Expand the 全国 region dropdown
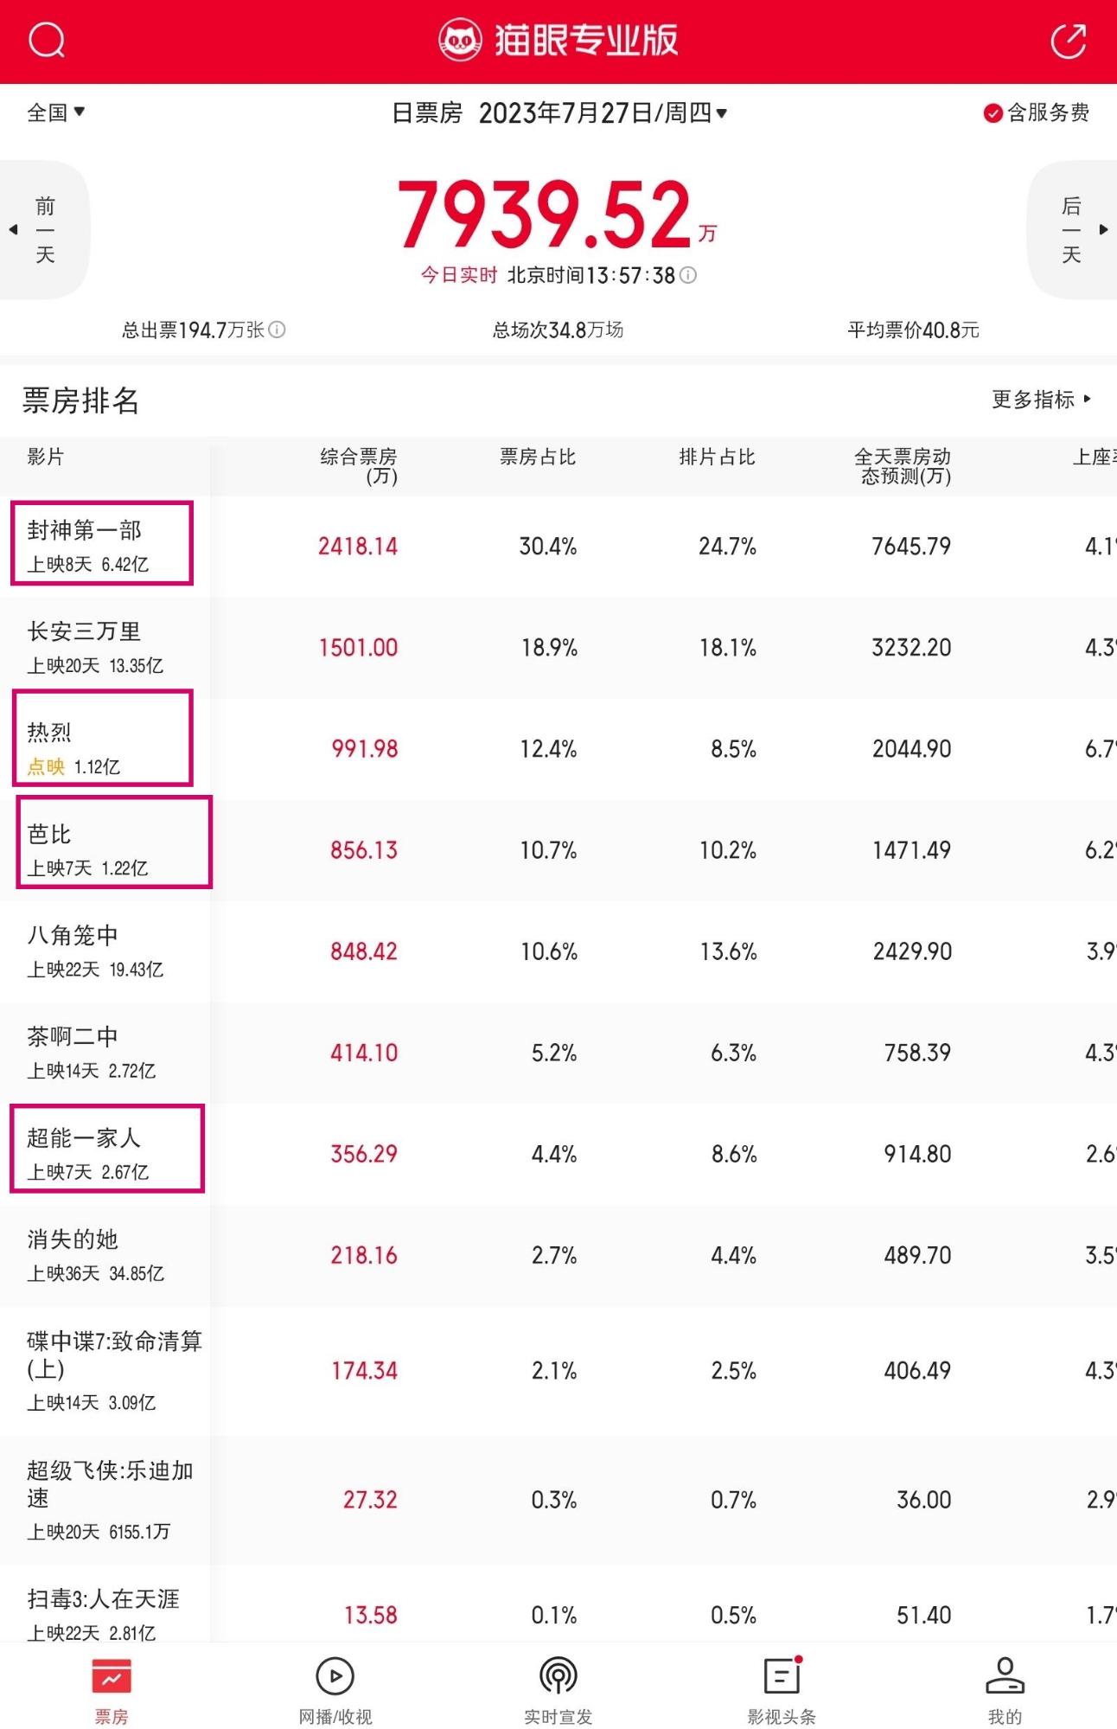Screen dimensions: 1117x1729 click(55, 112)
